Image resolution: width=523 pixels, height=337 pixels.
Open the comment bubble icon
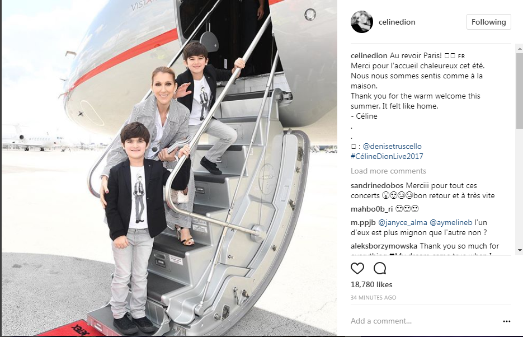tap(380, 268)
